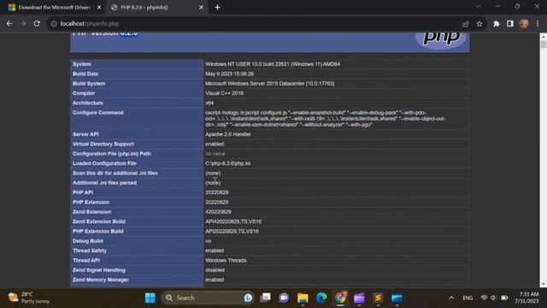This screenshot has width=547, height=308.
Task: Open the blue window app on taskbar
Action: point(397,298)
